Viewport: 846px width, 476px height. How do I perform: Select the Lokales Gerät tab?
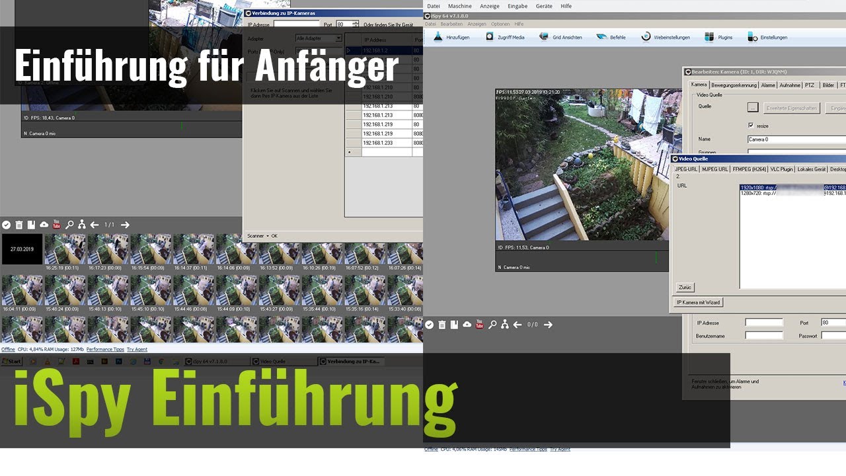pos(812,169)
